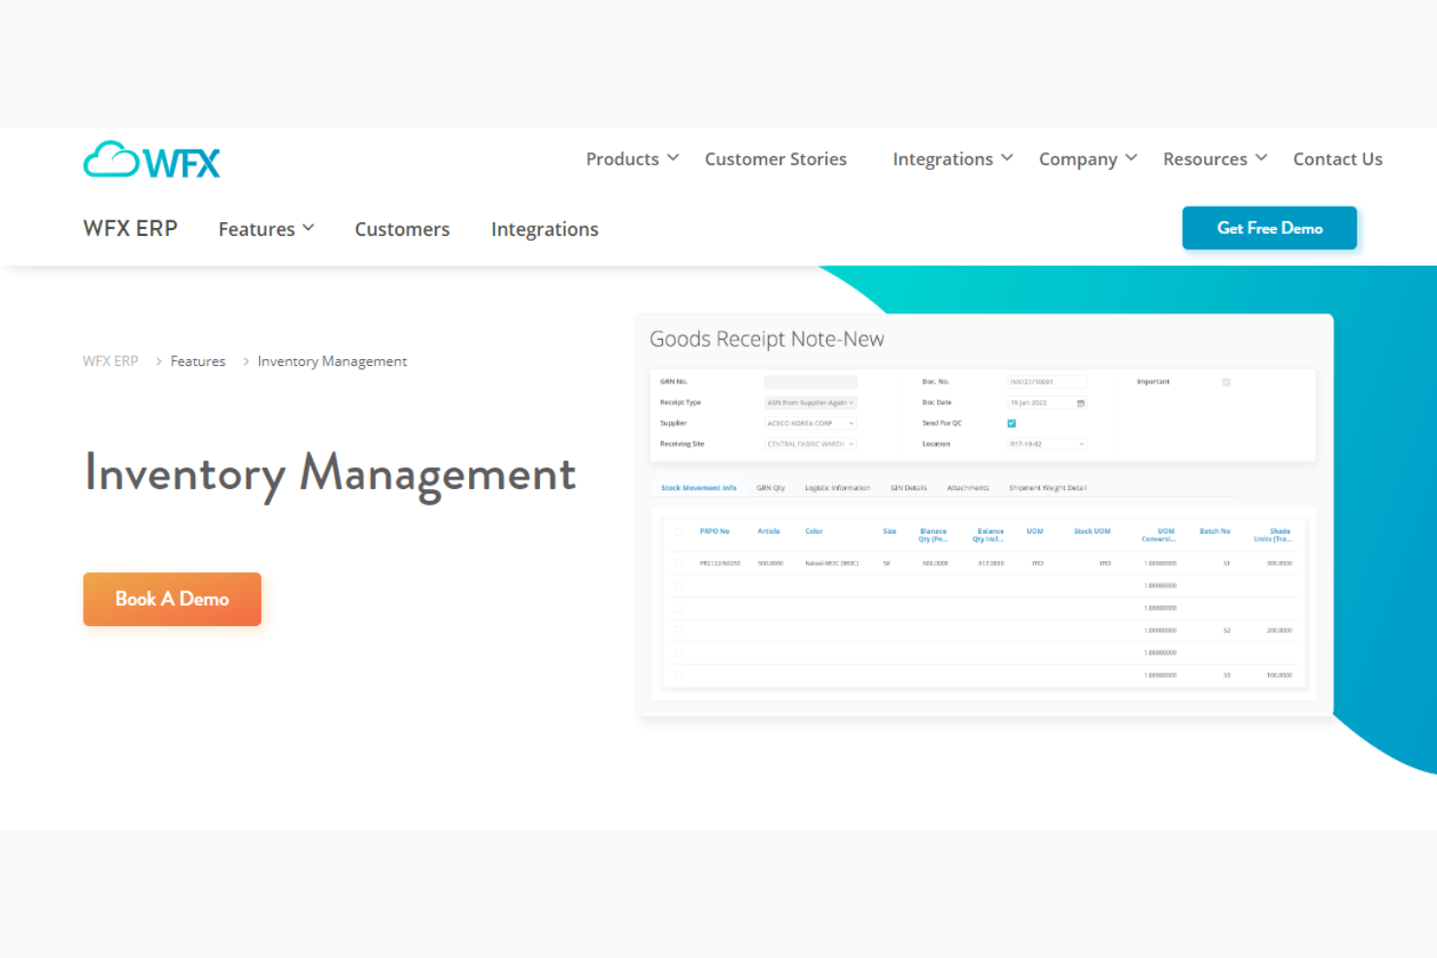Click the Inventory Management page heading
This screenshot has width=1437, height=958.
pos(330,474)
